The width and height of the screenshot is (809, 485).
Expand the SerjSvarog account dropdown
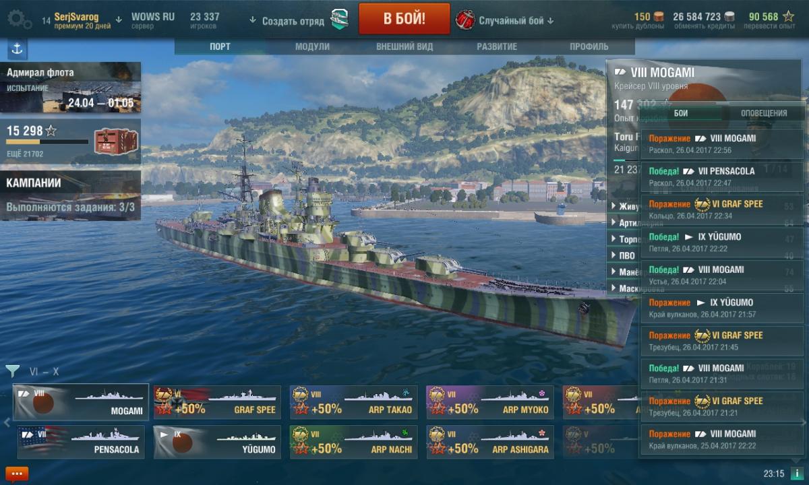point(119,20)
